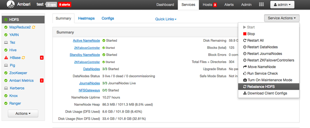
Task: Open the Configs tab
Action: pyautogui.click(x=108, y=19)
